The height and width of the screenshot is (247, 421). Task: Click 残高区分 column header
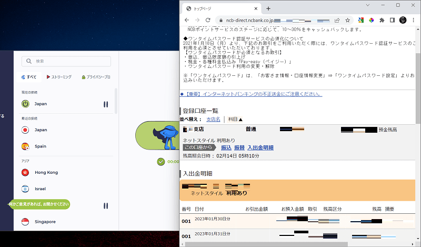pyautogui.click(x=332, y=209)
